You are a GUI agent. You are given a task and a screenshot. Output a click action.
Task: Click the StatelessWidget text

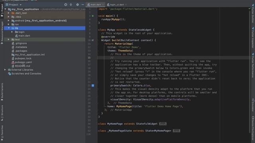[x=140, y=30]
